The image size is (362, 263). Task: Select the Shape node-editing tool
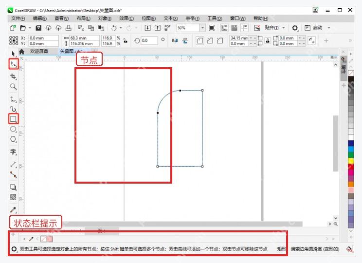(14, 64)
